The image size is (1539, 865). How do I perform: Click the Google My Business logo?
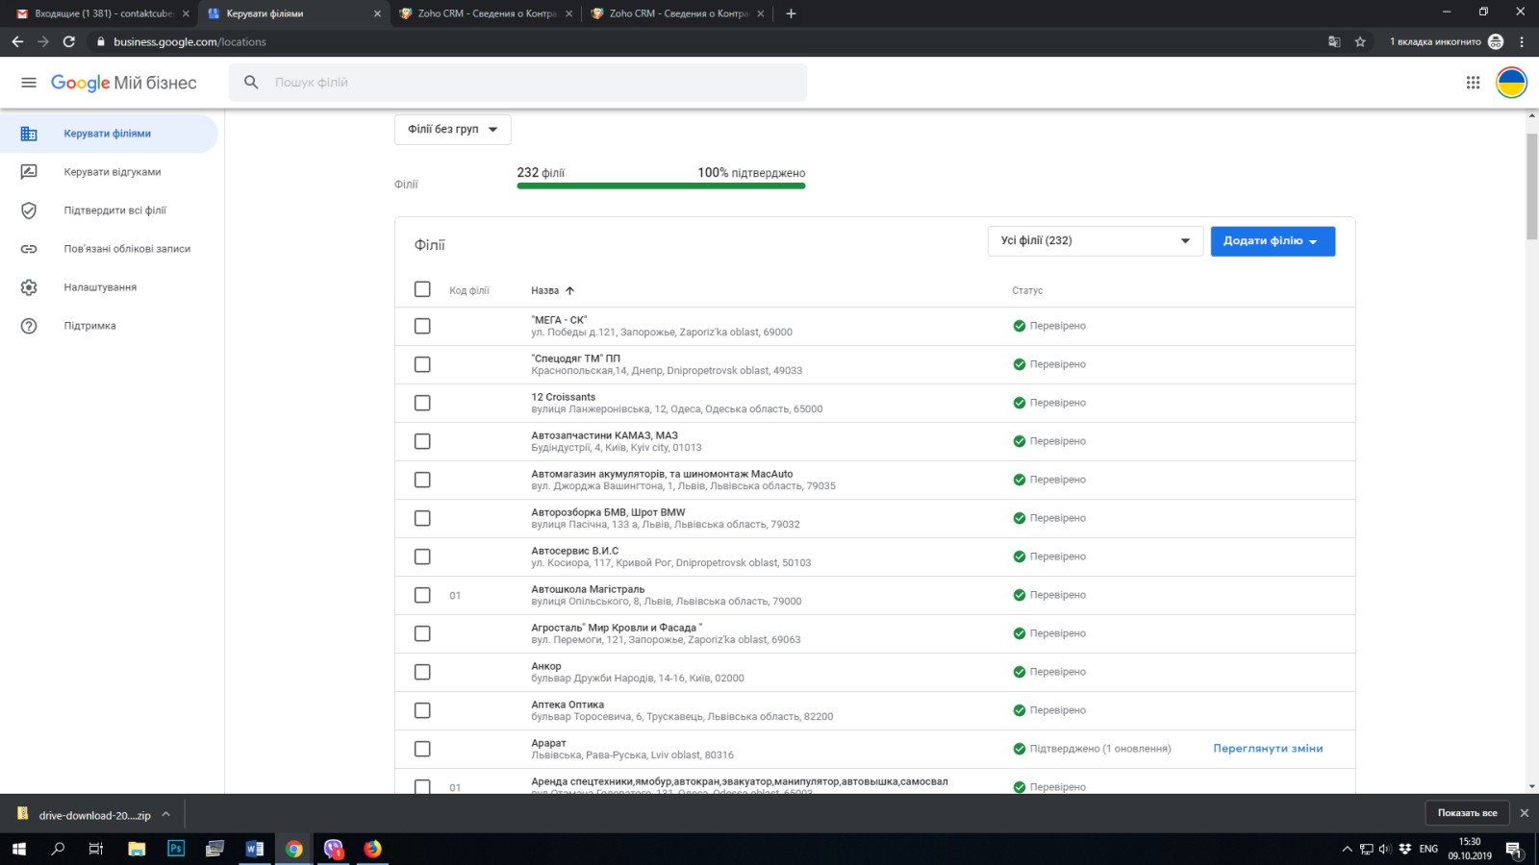tap(124, 83)
